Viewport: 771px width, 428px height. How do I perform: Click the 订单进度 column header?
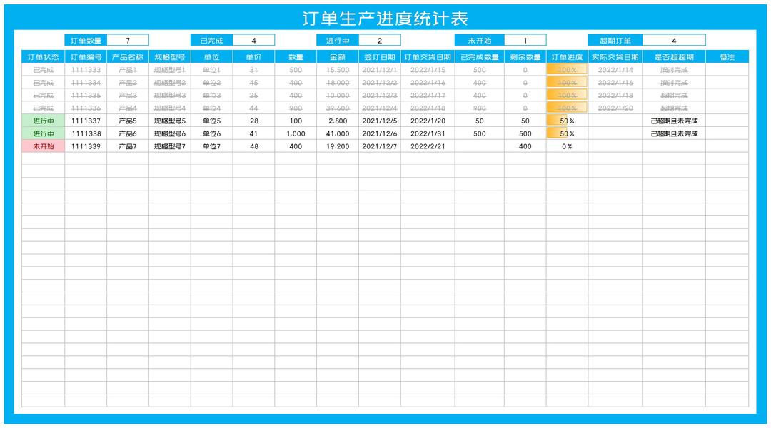click(x=567, y=57)
